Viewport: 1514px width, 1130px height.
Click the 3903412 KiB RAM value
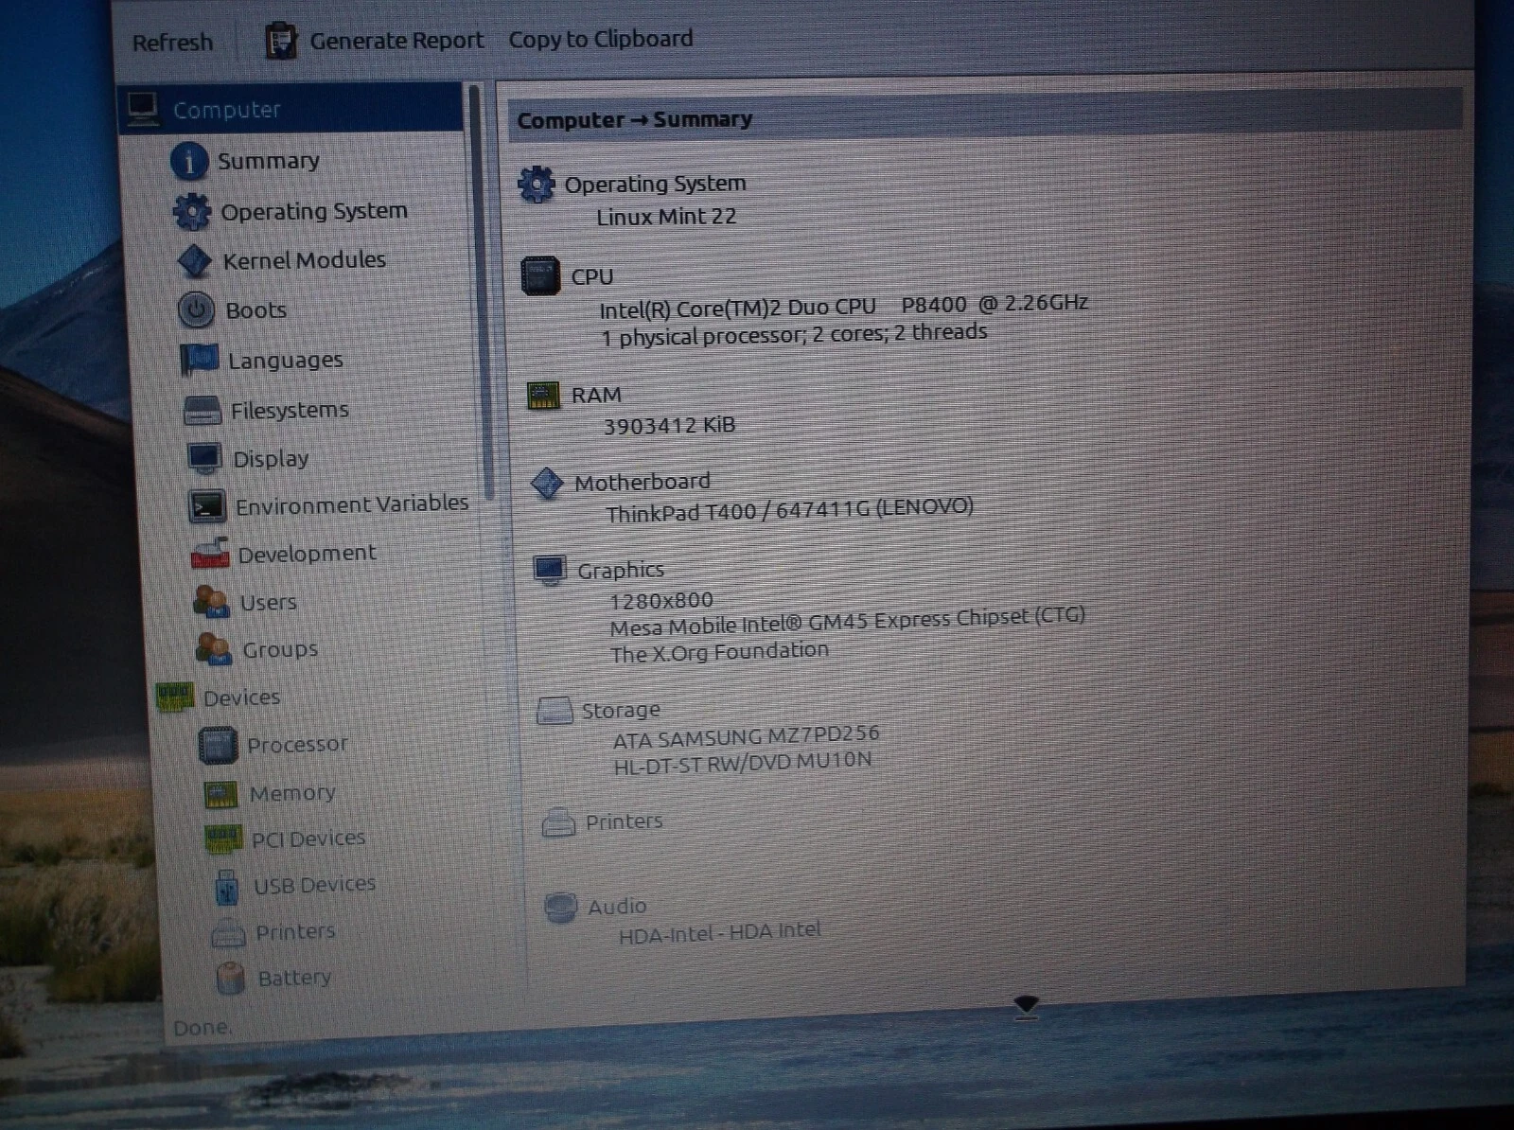(669, 426)
